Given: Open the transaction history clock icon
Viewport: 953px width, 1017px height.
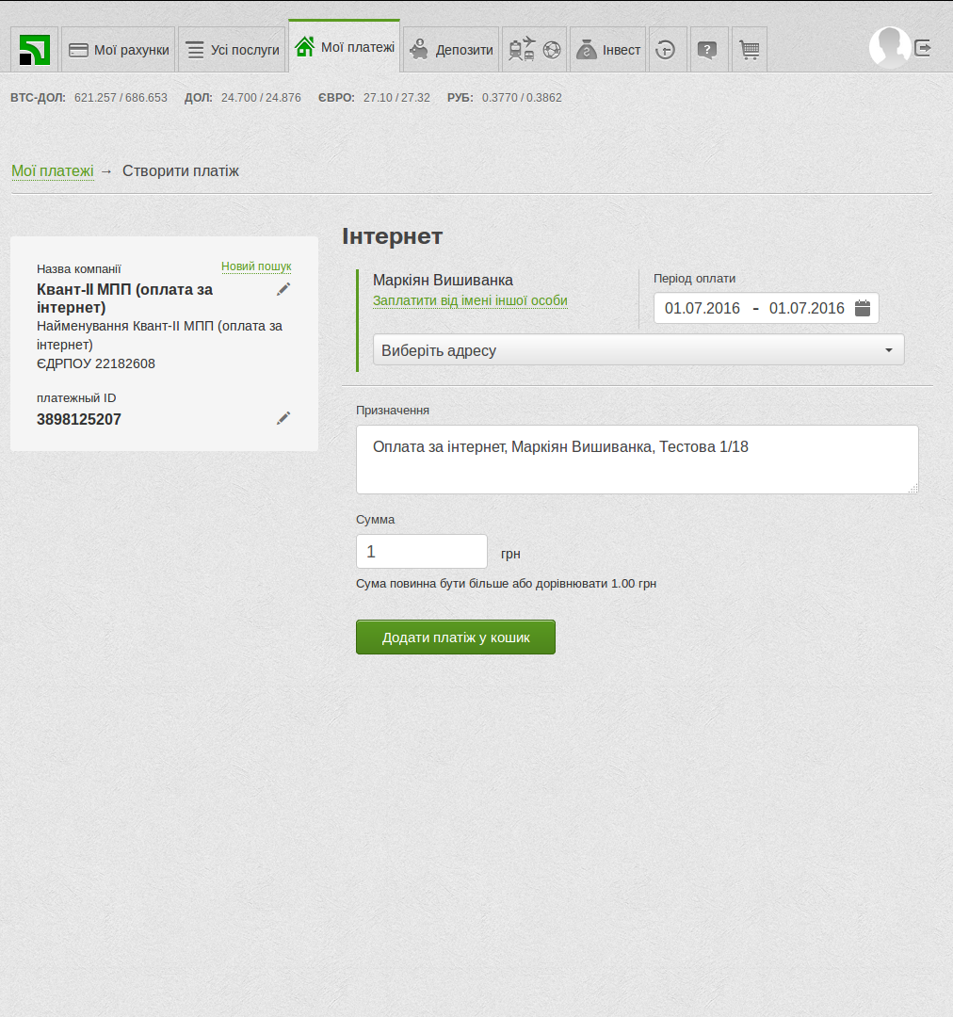Looking at the screenshot, I should [667, 50].
